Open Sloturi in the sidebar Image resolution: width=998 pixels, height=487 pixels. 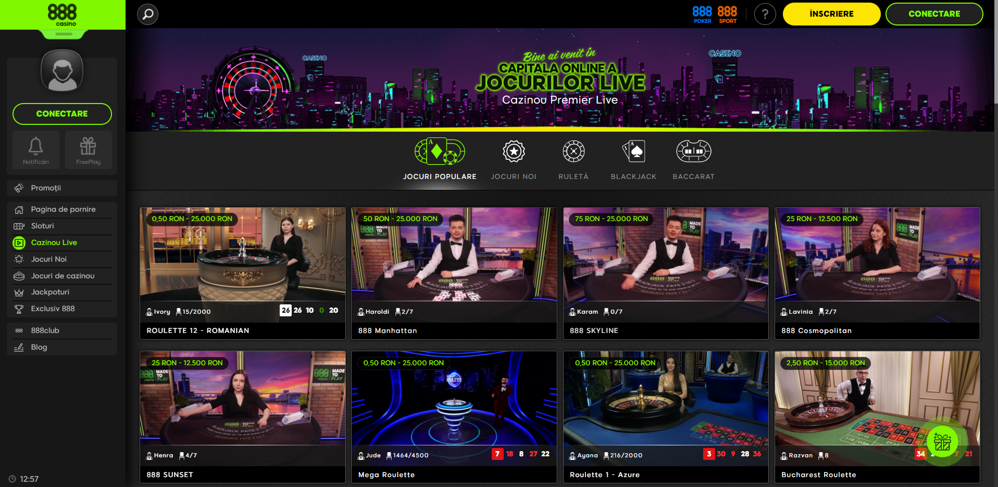[x=62, y=226]
